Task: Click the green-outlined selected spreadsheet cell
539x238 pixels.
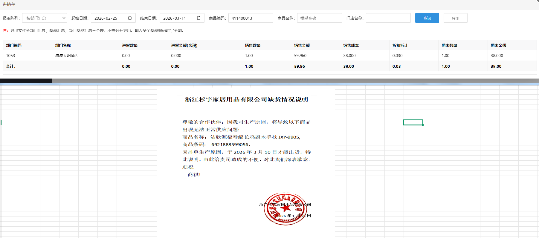Action: [x=413, y=122]
